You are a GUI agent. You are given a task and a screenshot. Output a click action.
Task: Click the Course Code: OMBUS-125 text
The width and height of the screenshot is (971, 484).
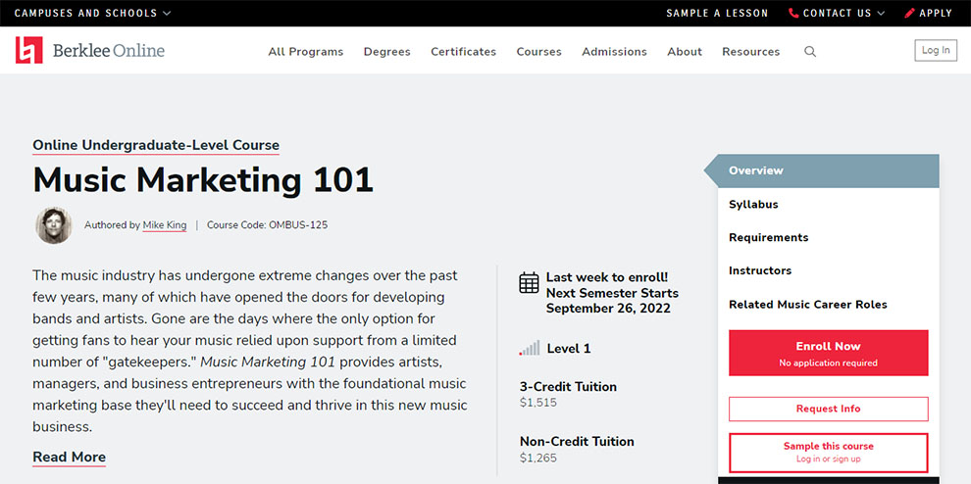pyautogui.click(x=267, y=225)
